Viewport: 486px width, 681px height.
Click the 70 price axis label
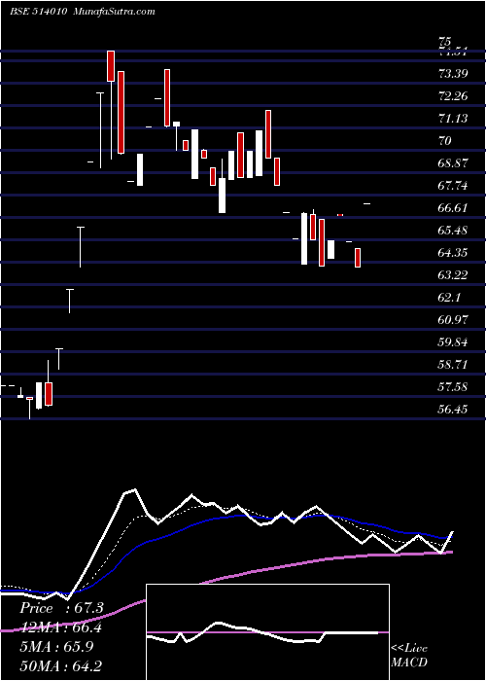point(445,141)
